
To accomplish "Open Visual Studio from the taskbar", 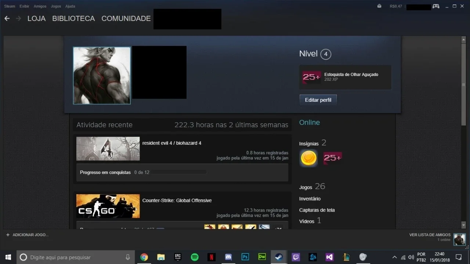I will point(329,257).
